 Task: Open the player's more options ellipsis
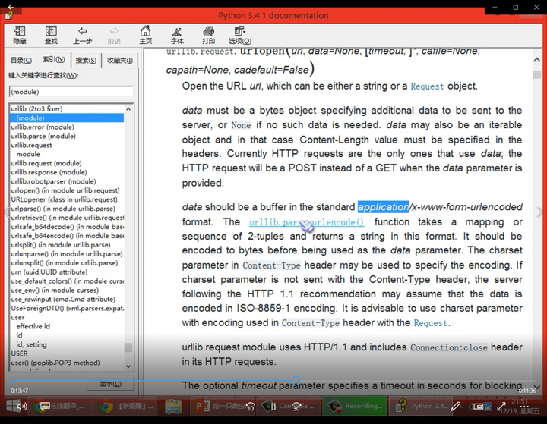(524, 407)
